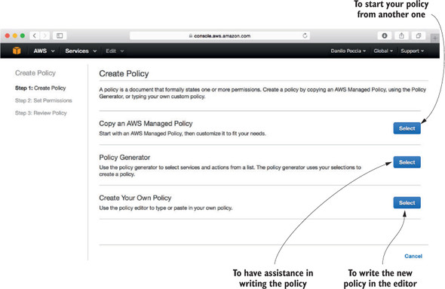Go back with Safari back arrow
Screen dimensions: 445x289
pos(35,35)
